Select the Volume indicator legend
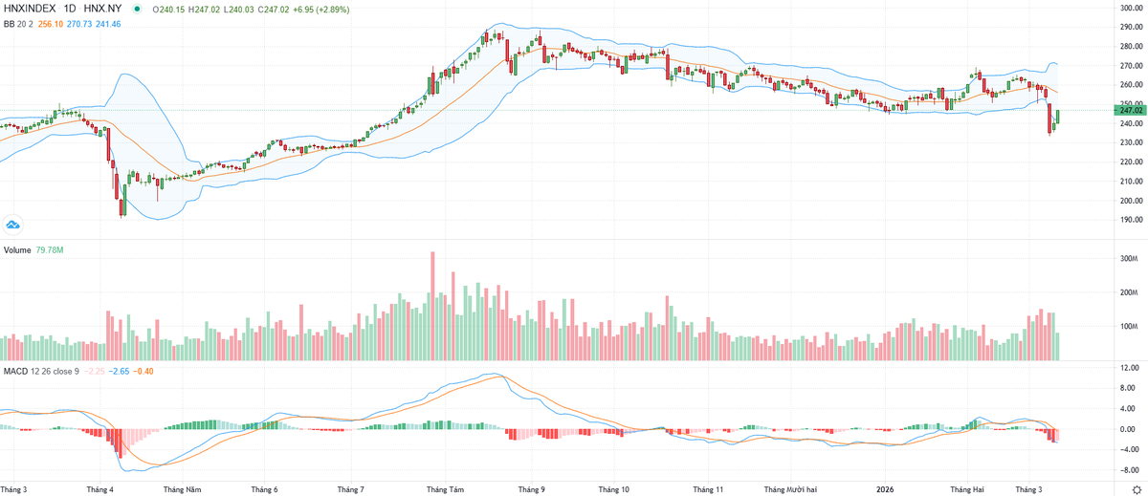 [19, 249]
